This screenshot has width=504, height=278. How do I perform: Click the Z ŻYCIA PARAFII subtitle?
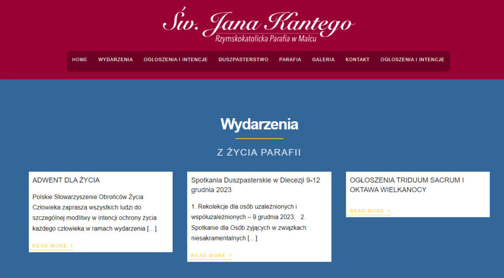pyautogui.click(x=259, y=153)
